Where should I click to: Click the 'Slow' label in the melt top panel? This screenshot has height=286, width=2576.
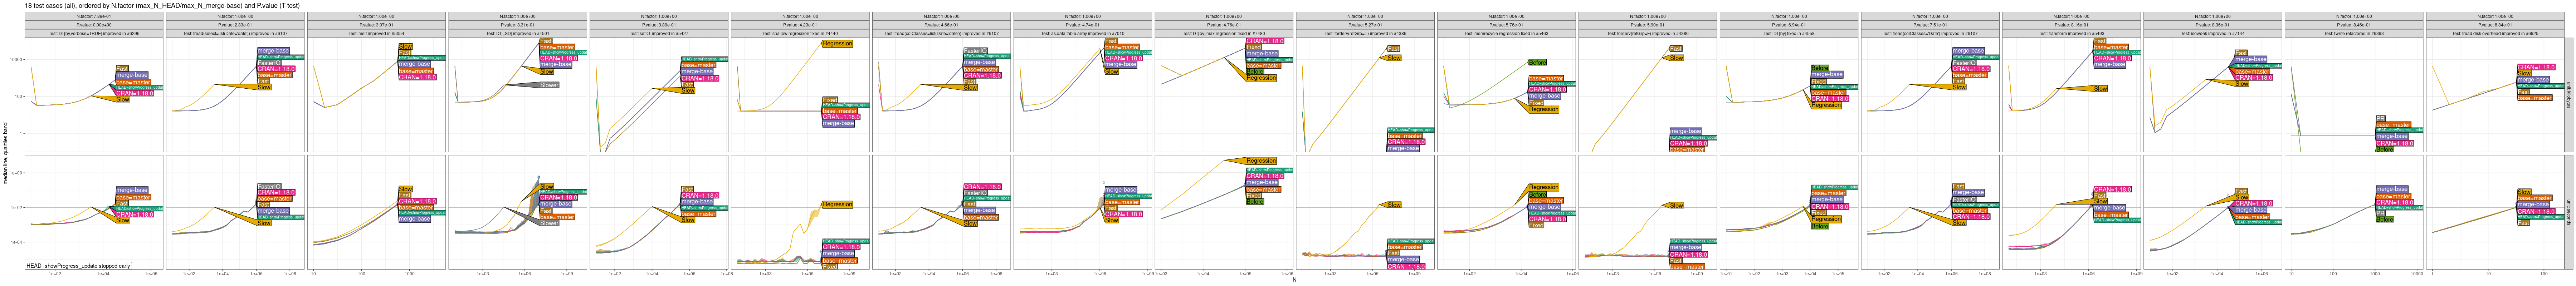click(405, 47)
